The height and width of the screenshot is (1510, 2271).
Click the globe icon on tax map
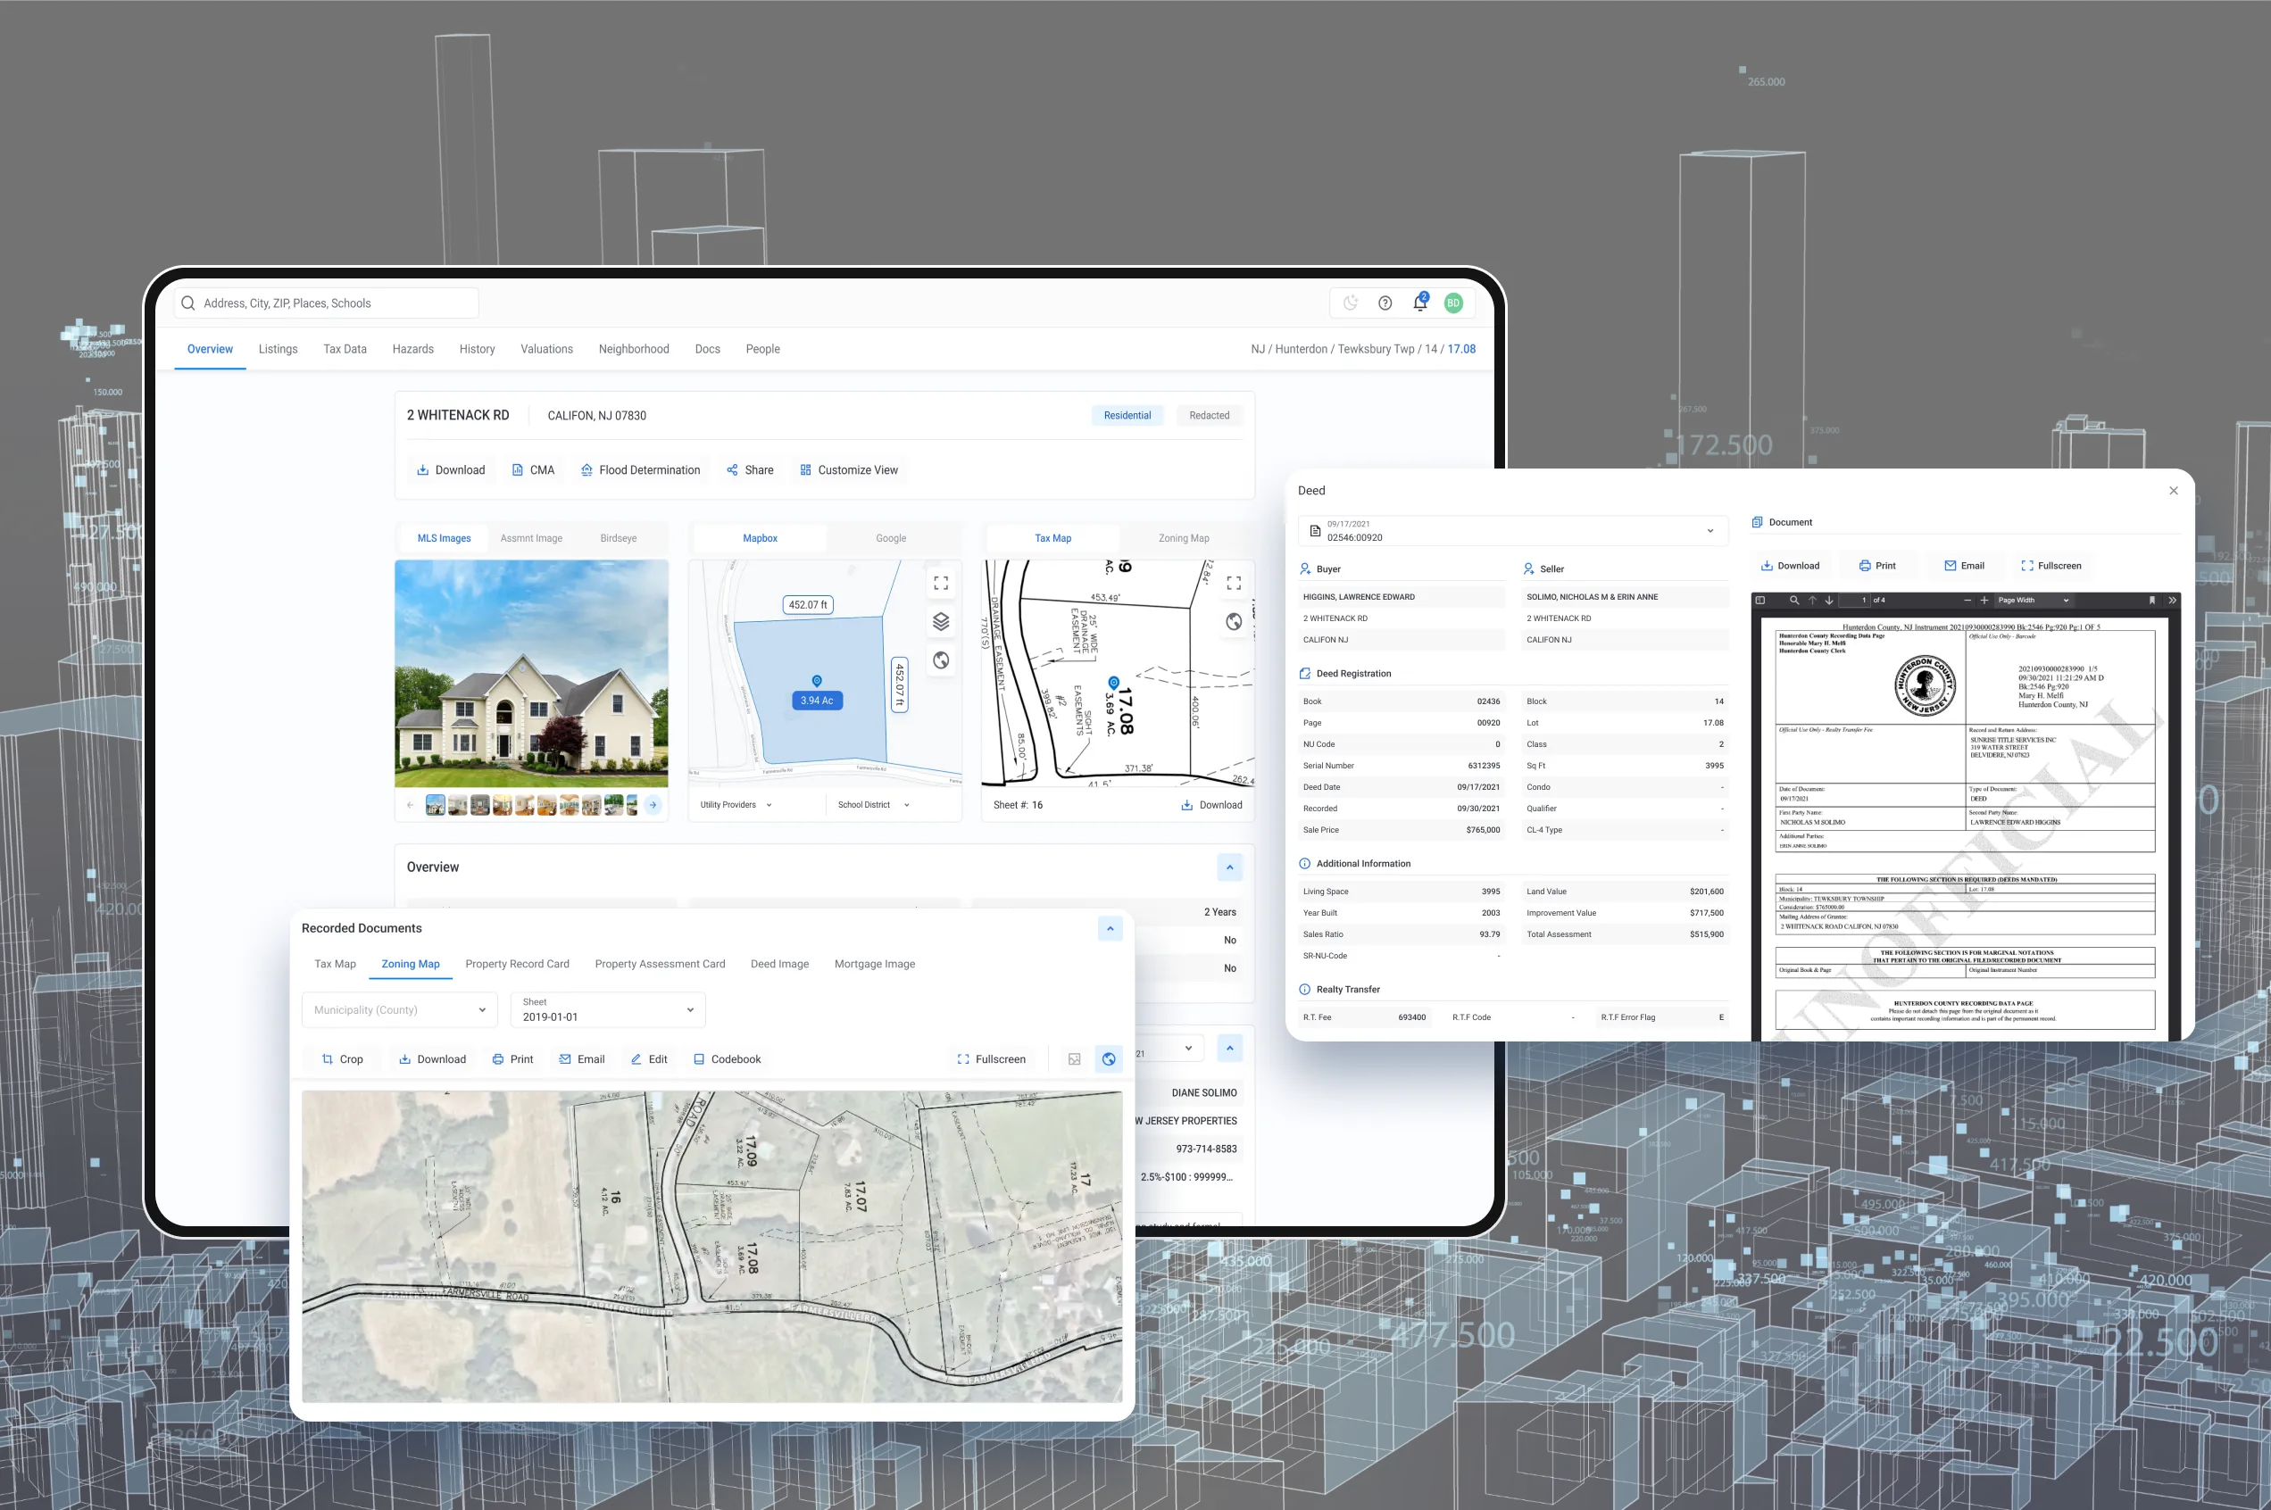(x=1234, y=622)
